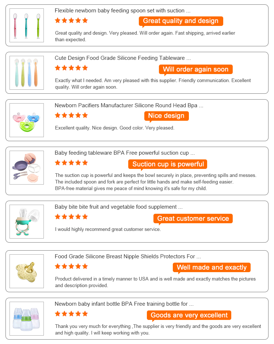Open the suction cup tableware set thumbnail
Screen dimensions: 274x344
coord(27,168)
